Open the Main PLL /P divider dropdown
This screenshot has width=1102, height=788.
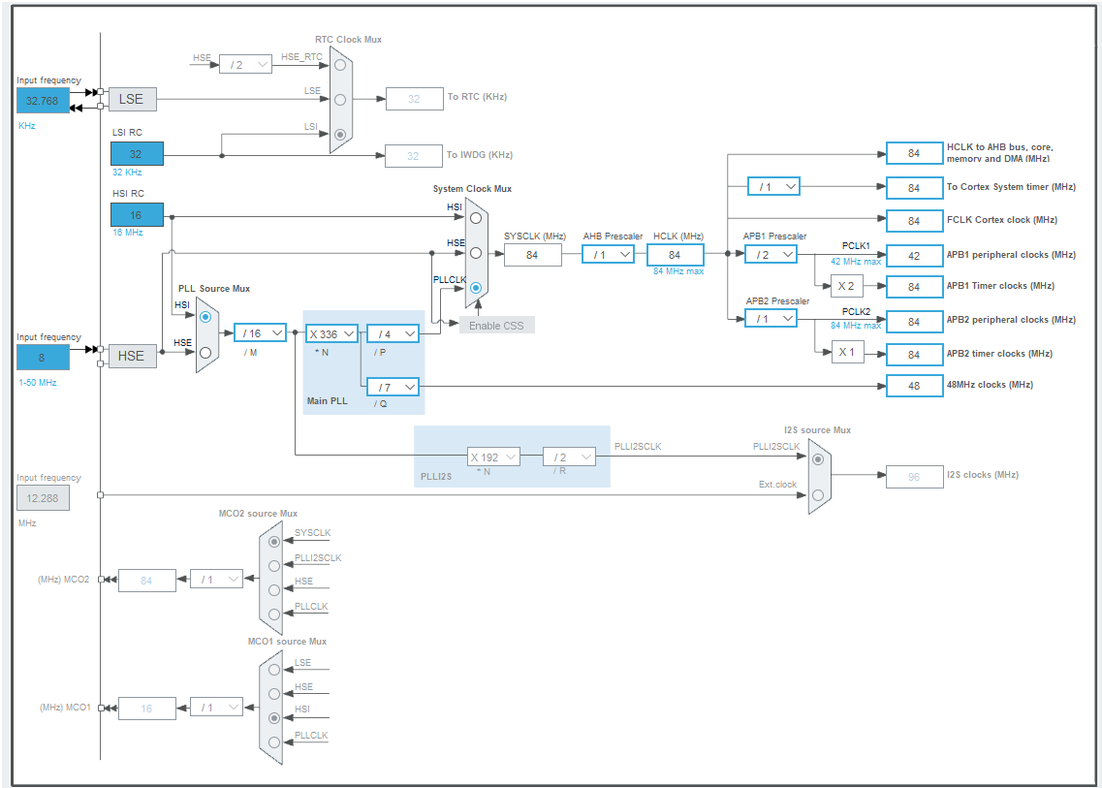(x=393, y=332)
